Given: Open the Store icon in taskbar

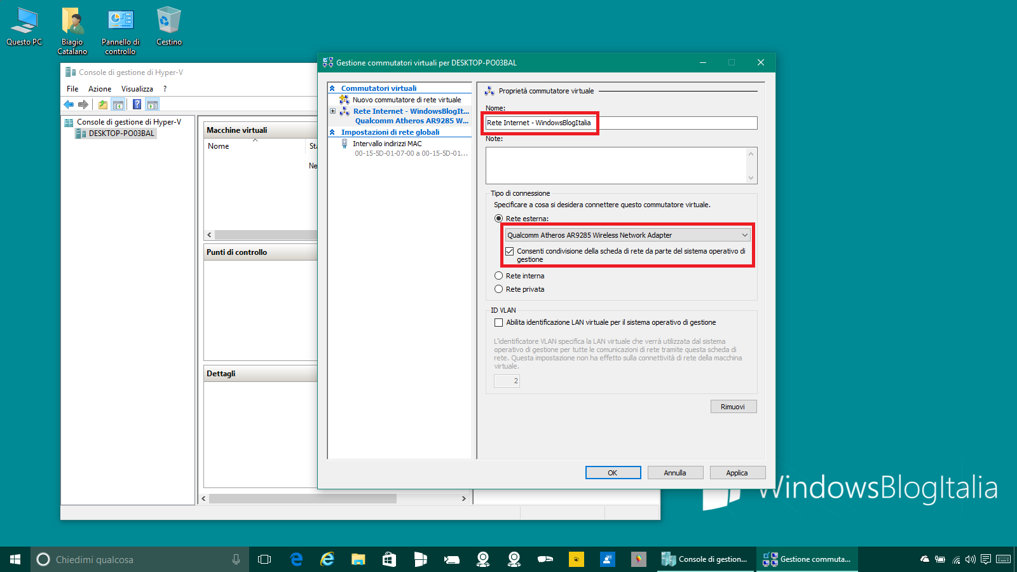Looking at the screenshot, I should tap(390, 559).
